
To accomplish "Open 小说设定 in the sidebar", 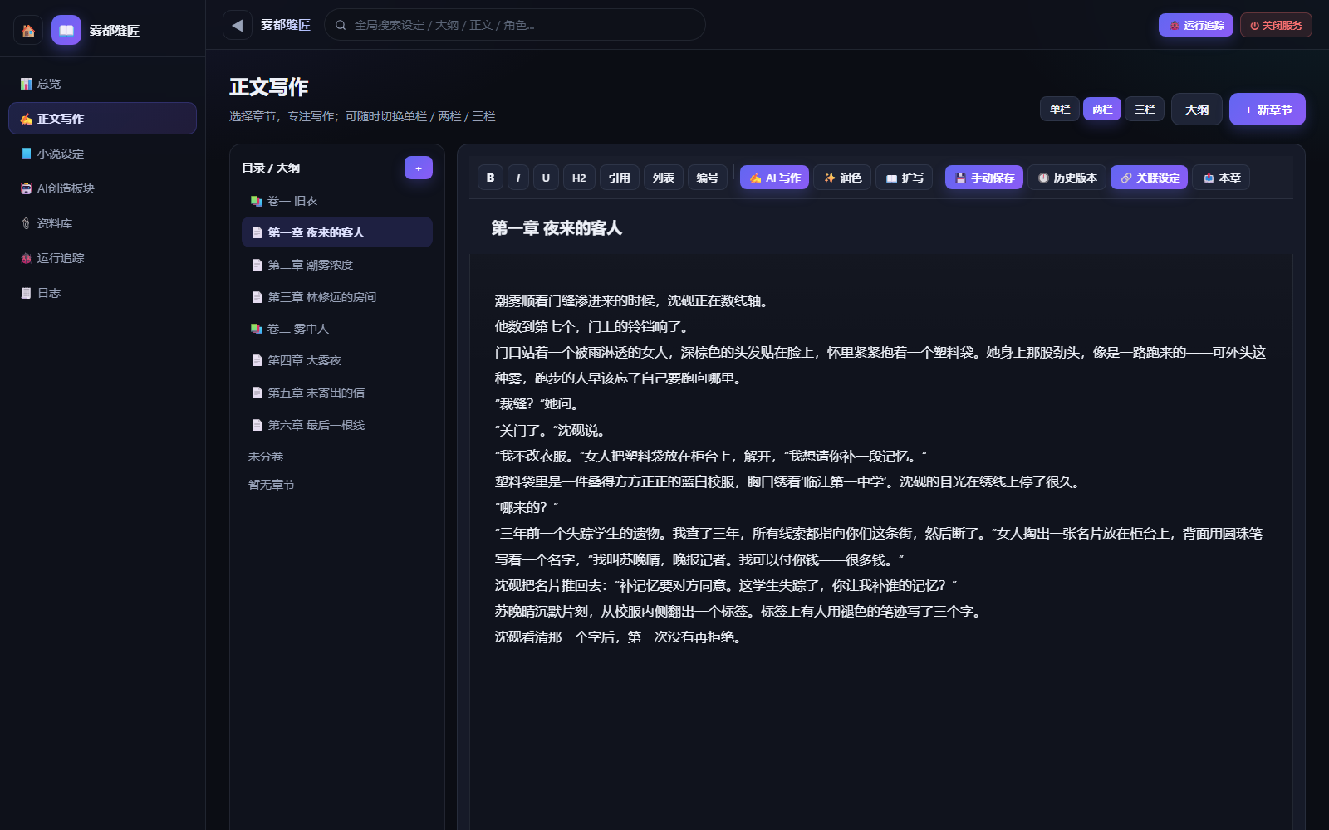I will (102, 154).
